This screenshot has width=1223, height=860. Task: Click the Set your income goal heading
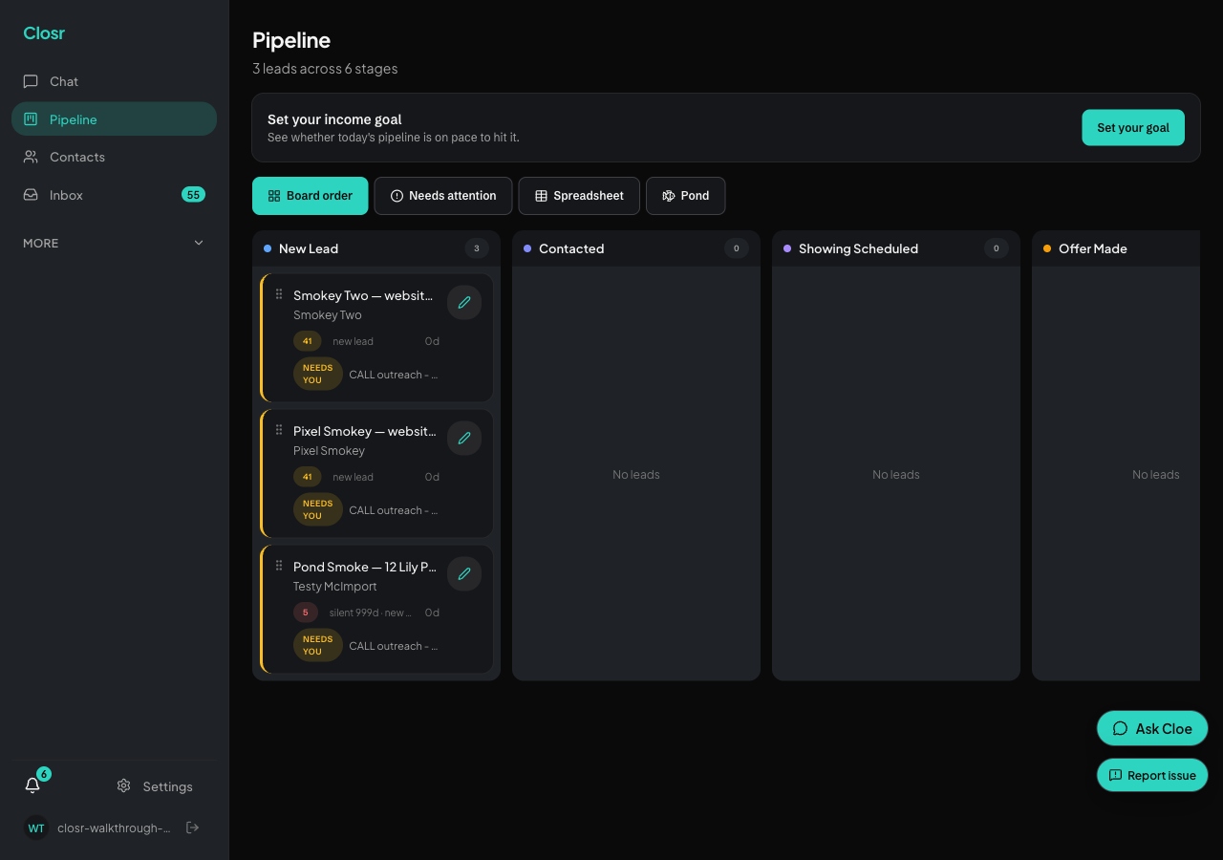pos(334,119)
